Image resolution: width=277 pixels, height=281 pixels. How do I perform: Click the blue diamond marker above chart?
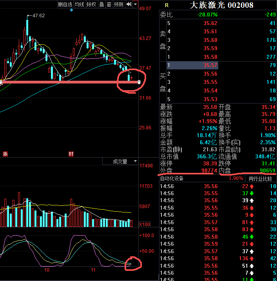click(x=71, y=10)
